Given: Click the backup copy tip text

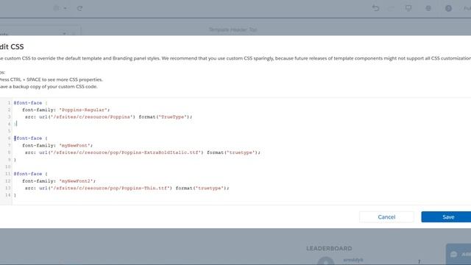Looking at the screenshot, I should 49,87.
